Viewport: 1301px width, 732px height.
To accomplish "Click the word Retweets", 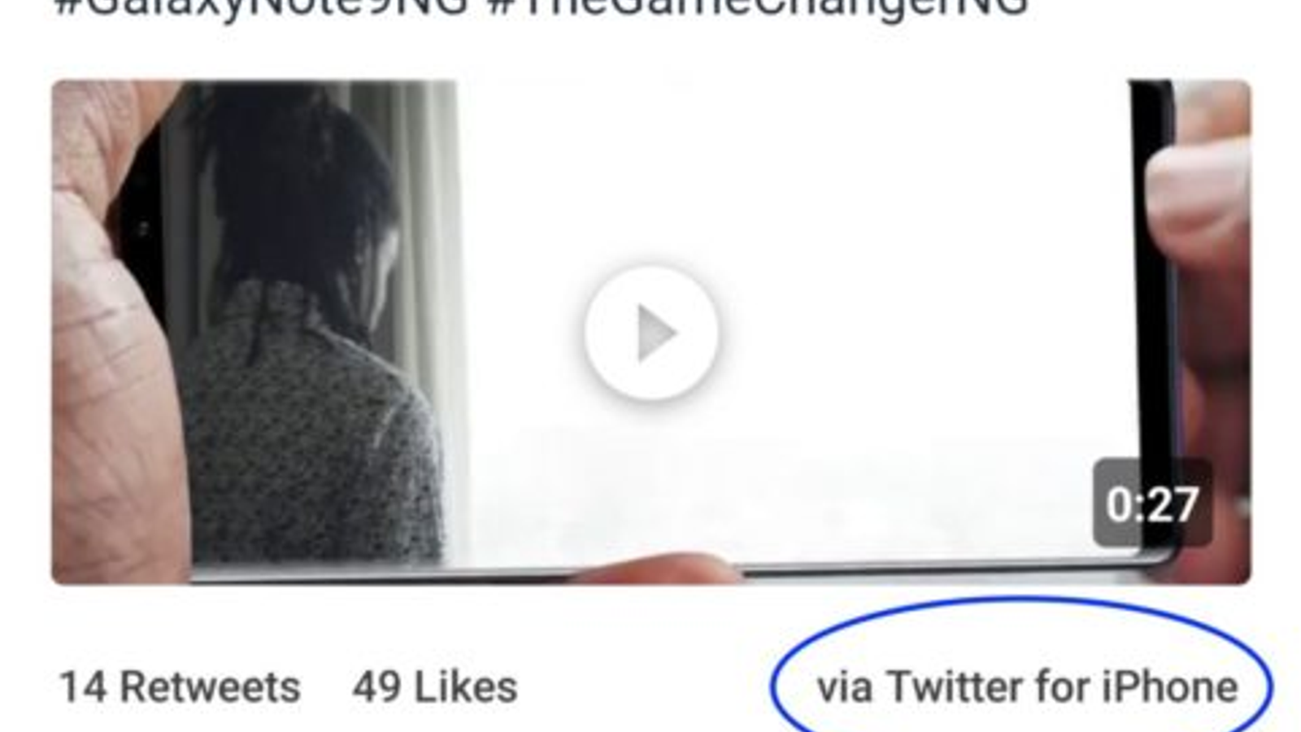I will click(211, 687).
